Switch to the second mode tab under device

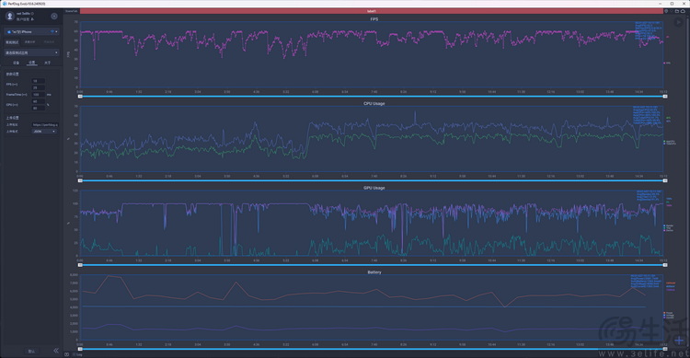click(30, 42)
